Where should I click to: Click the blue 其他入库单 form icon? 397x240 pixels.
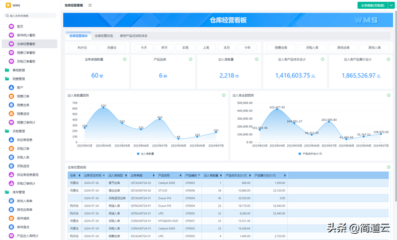[x=11, y=201]
